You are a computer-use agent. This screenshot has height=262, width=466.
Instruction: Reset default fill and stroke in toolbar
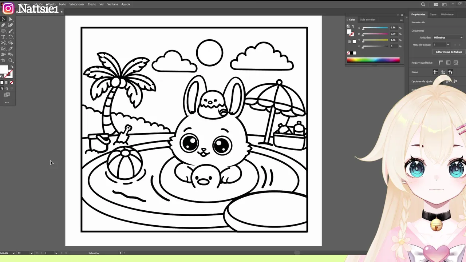(x=1, y=76)
